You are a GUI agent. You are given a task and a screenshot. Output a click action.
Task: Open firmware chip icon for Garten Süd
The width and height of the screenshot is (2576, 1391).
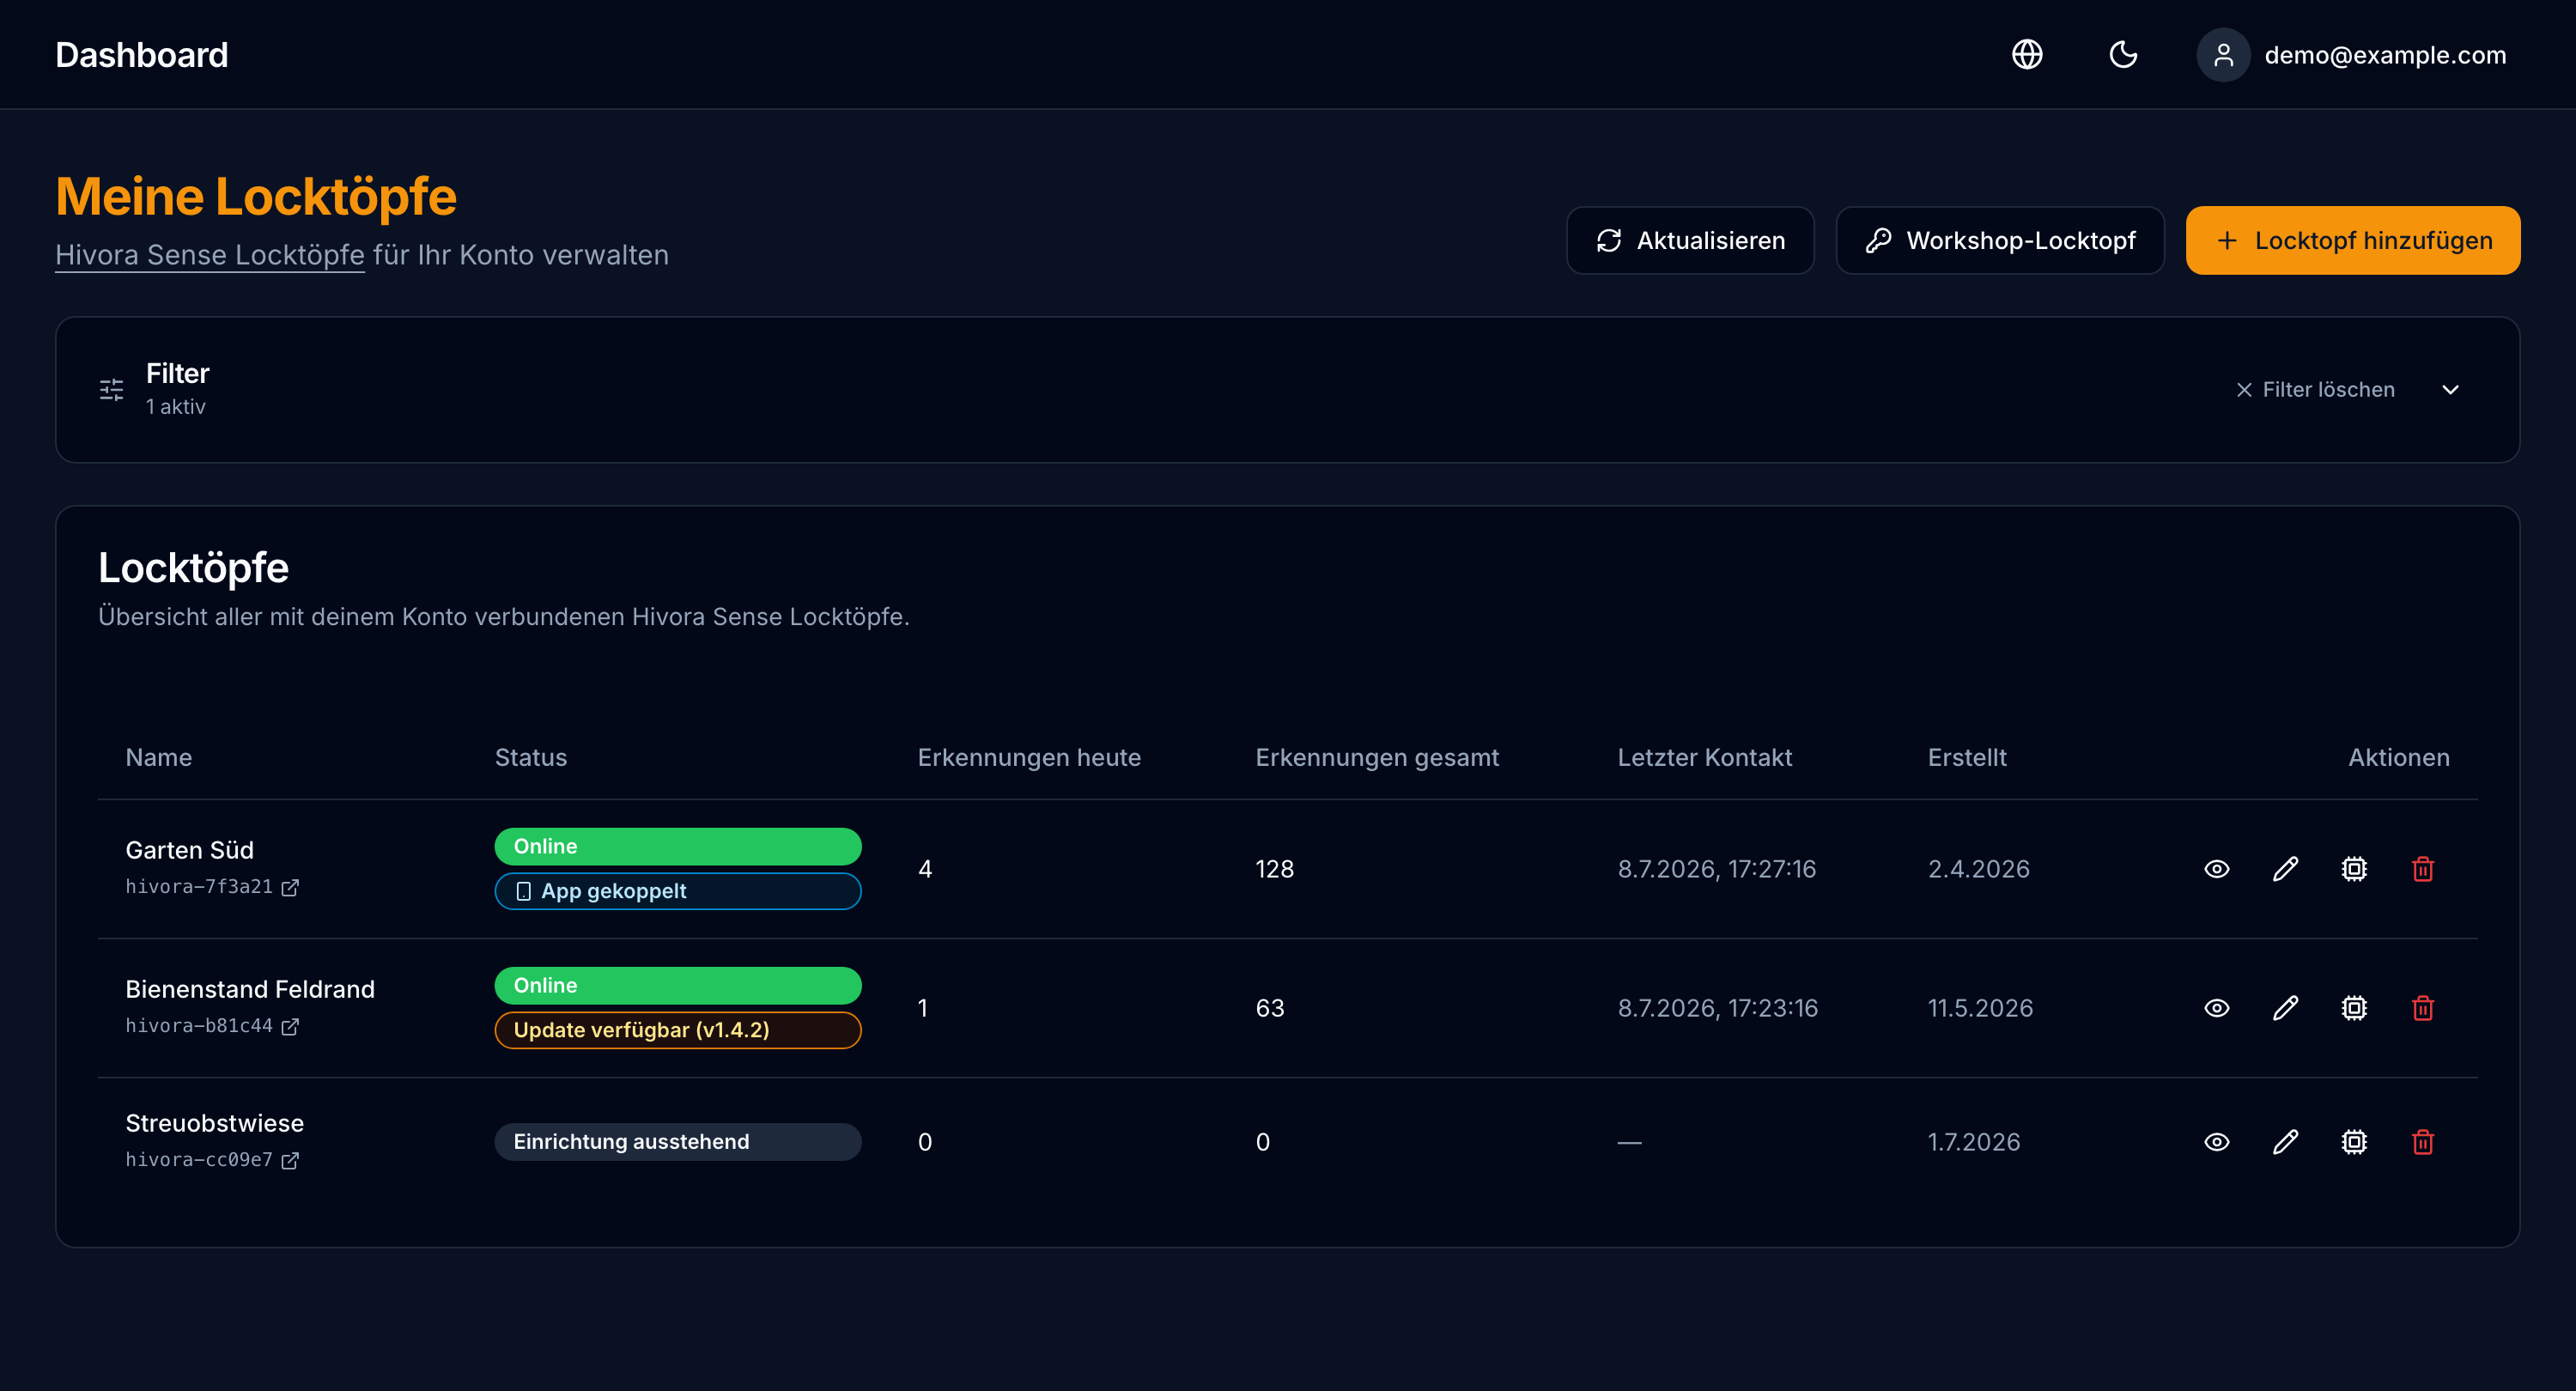(x=2354, y=869)
